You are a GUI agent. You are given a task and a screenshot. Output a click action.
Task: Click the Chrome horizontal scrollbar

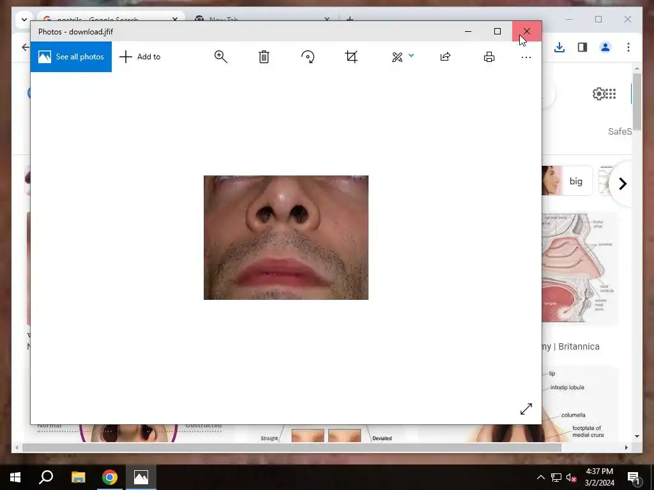click(291, 447)
